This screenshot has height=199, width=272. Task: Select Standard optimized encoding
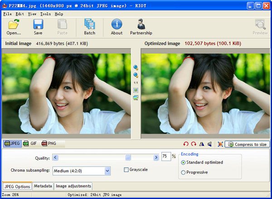184,162
